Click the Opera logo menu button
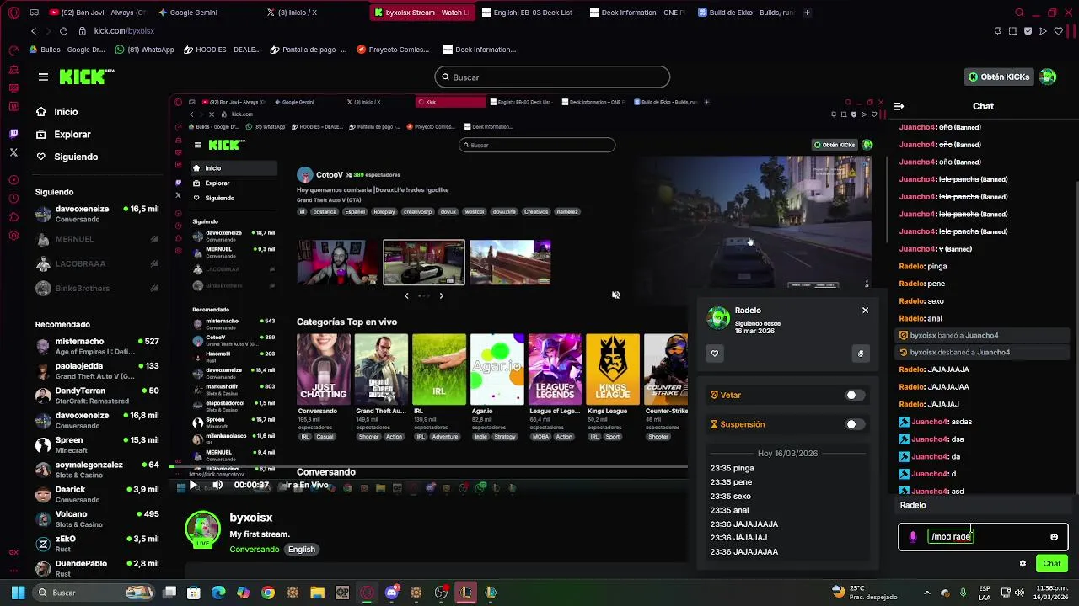 pyautogui.click(x=12, y=13)
